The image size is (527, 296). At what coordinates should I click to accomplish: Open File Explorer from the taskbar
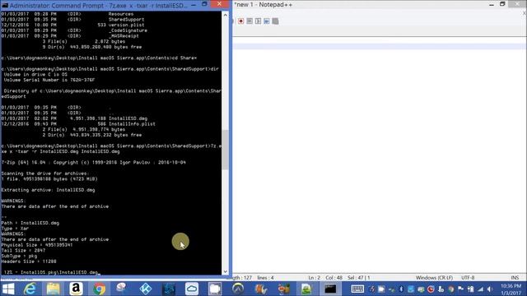(x=53, y=289)
